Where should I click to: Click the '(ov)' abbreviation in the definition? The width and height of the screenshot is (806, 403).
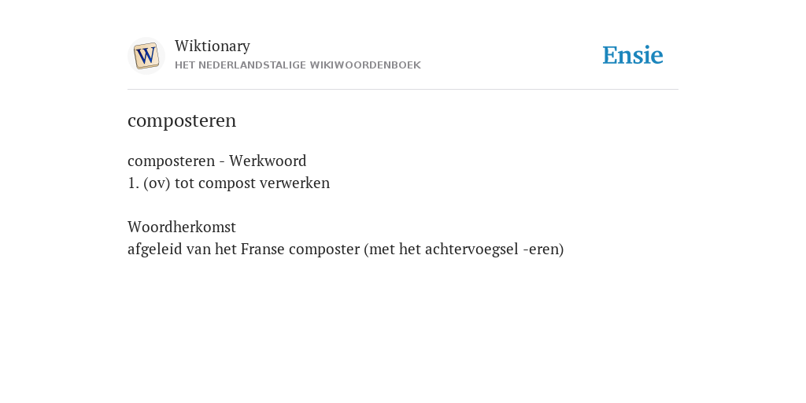157,183
